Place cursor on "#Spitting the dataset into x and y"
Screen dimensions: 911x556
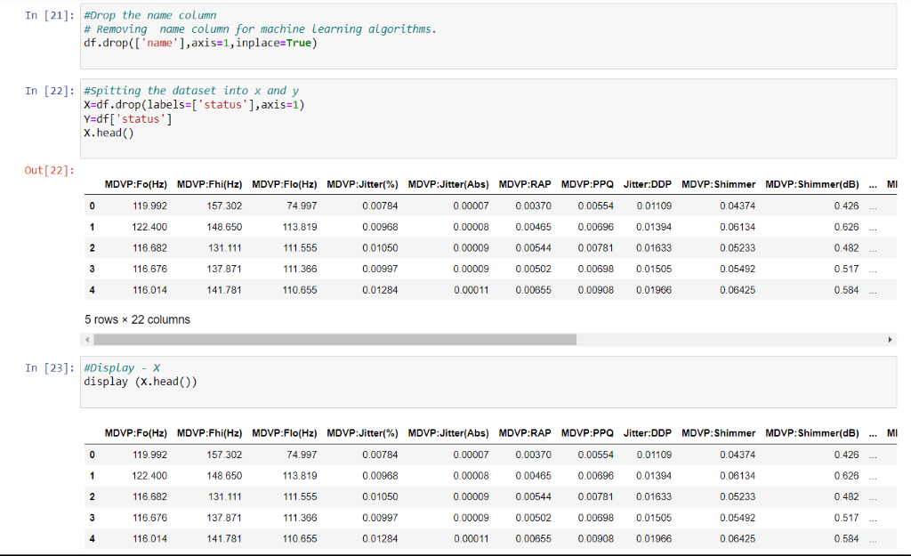(x=191, y=92)
